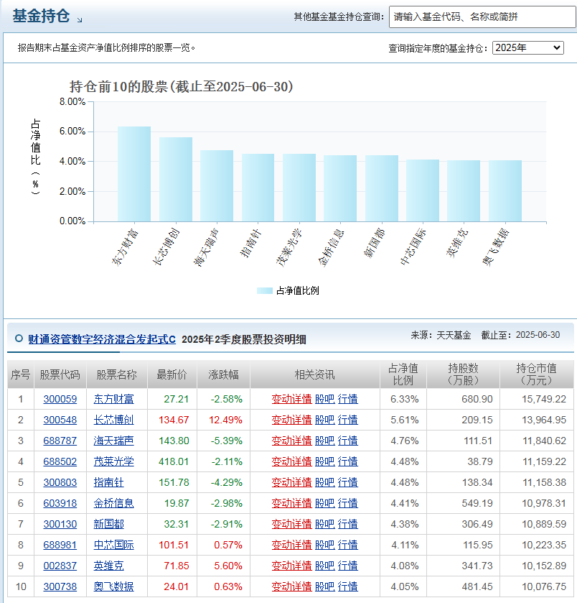Open 股吧 for 中芯国际 row

coord(325,545)
